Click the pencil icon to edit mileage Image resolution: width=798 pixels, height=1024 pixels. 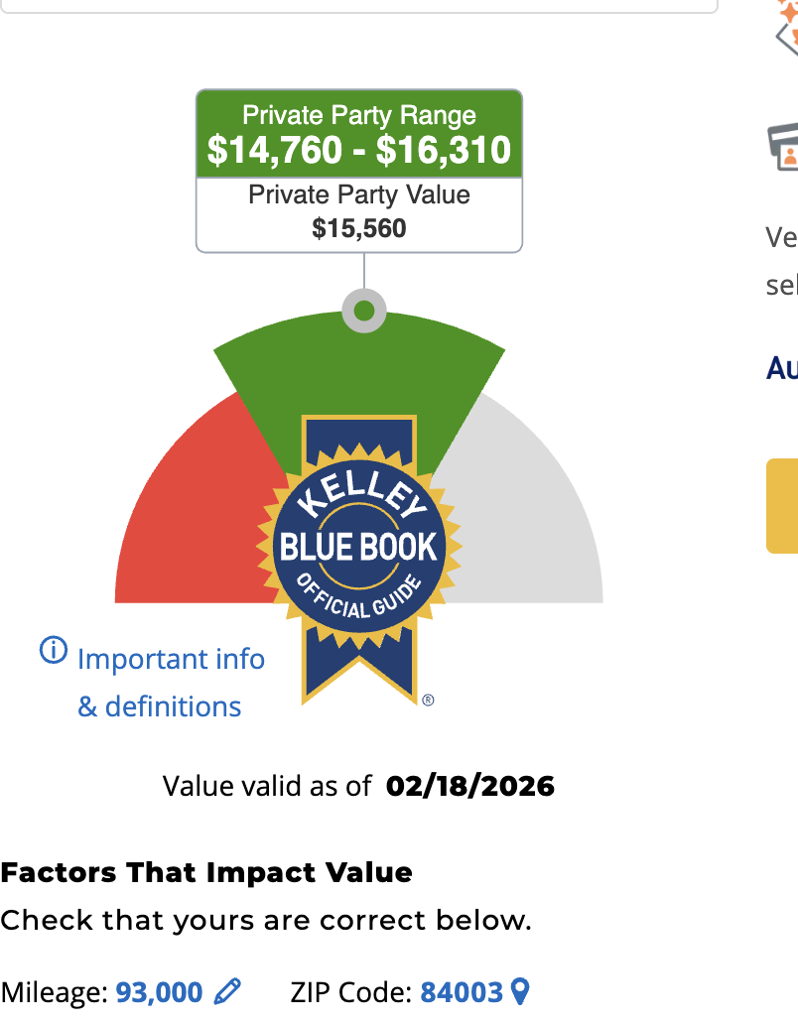pyautogui.click(x=227, y=991)
